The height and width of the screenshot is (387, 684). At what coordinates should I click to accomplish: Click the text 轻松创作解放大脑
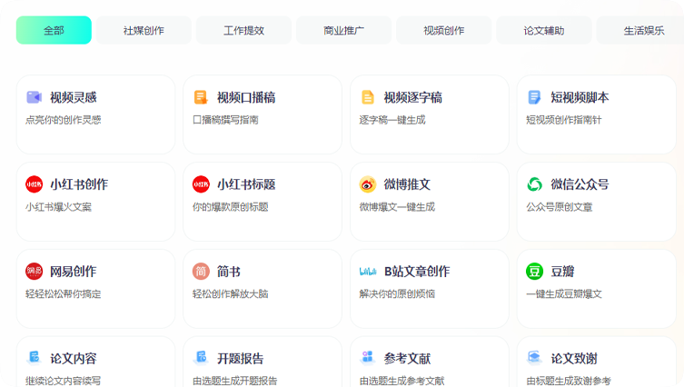point(231,294)
